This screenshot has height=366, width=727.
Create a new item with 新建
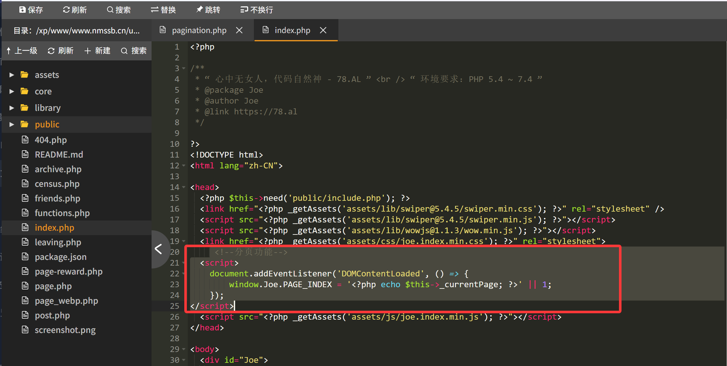point(97,51)
